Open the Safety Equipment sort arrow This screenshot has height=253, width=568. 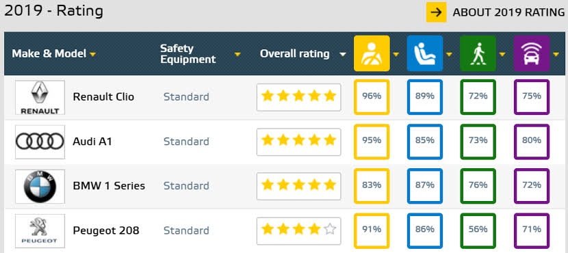pos(237,54)
